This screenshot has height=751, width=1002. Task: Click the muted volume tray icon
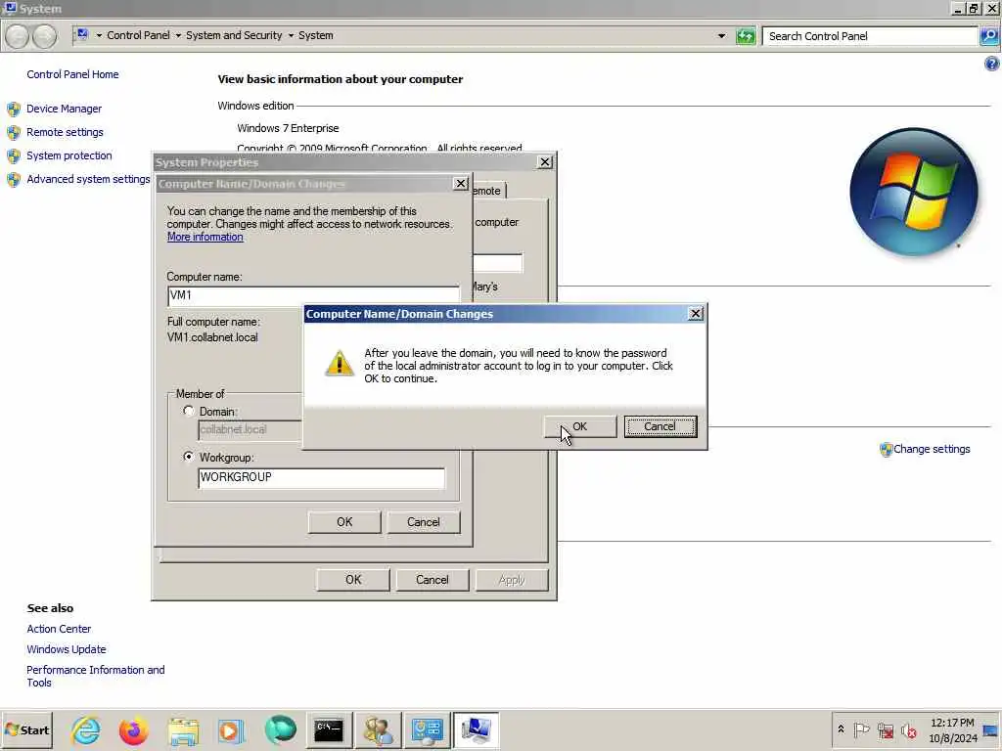[909, 729]
